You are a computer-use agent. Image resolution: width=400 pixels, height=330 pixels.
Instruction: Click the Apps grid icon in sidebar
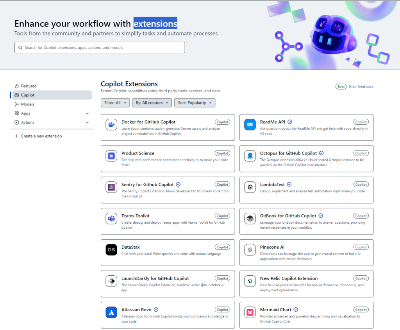click(17, 113)
